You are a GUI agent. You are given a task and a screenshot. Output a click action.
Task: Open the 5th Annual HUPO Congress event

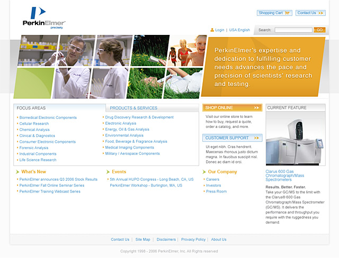(151, 179)
